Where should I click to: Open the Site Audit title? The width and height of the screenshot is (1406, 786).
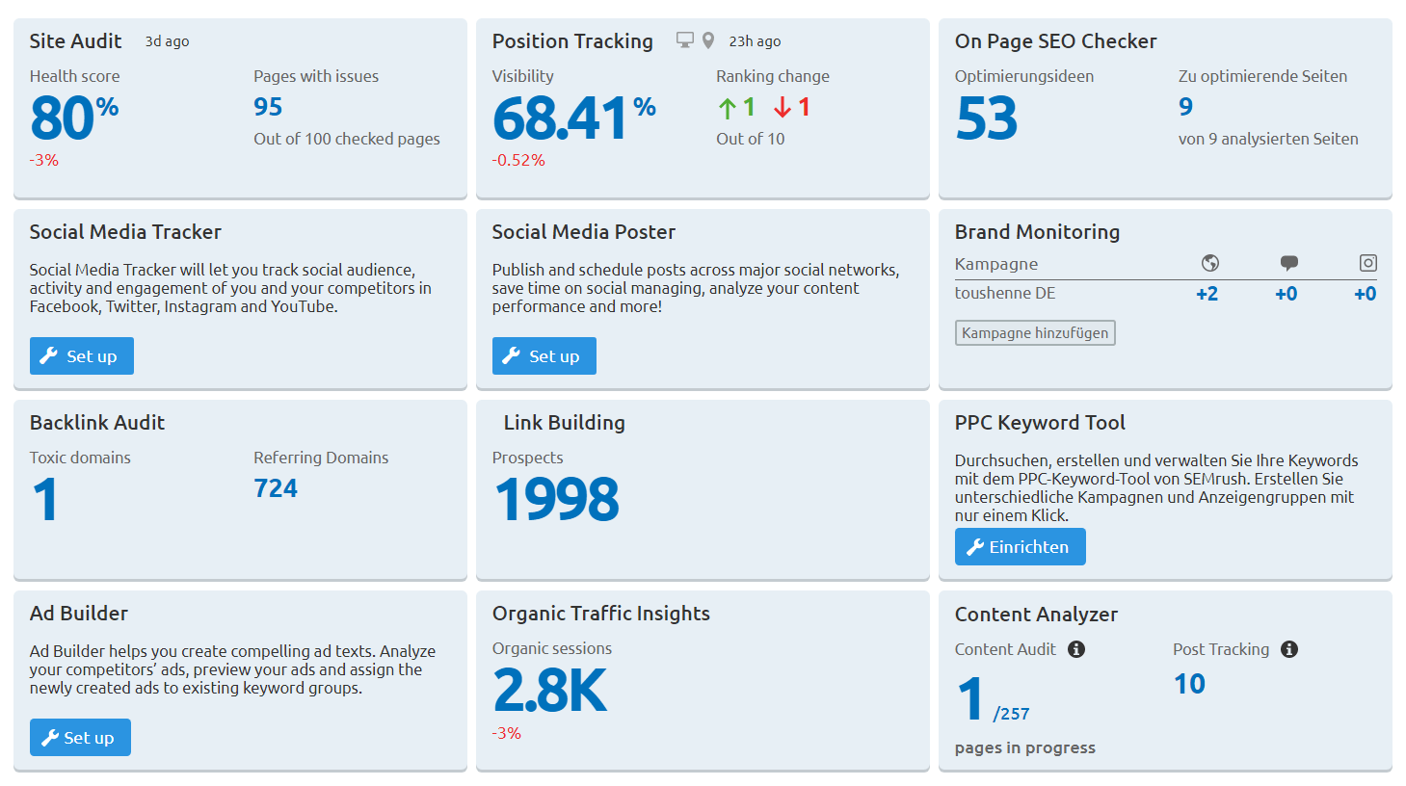tap(75, 41)
